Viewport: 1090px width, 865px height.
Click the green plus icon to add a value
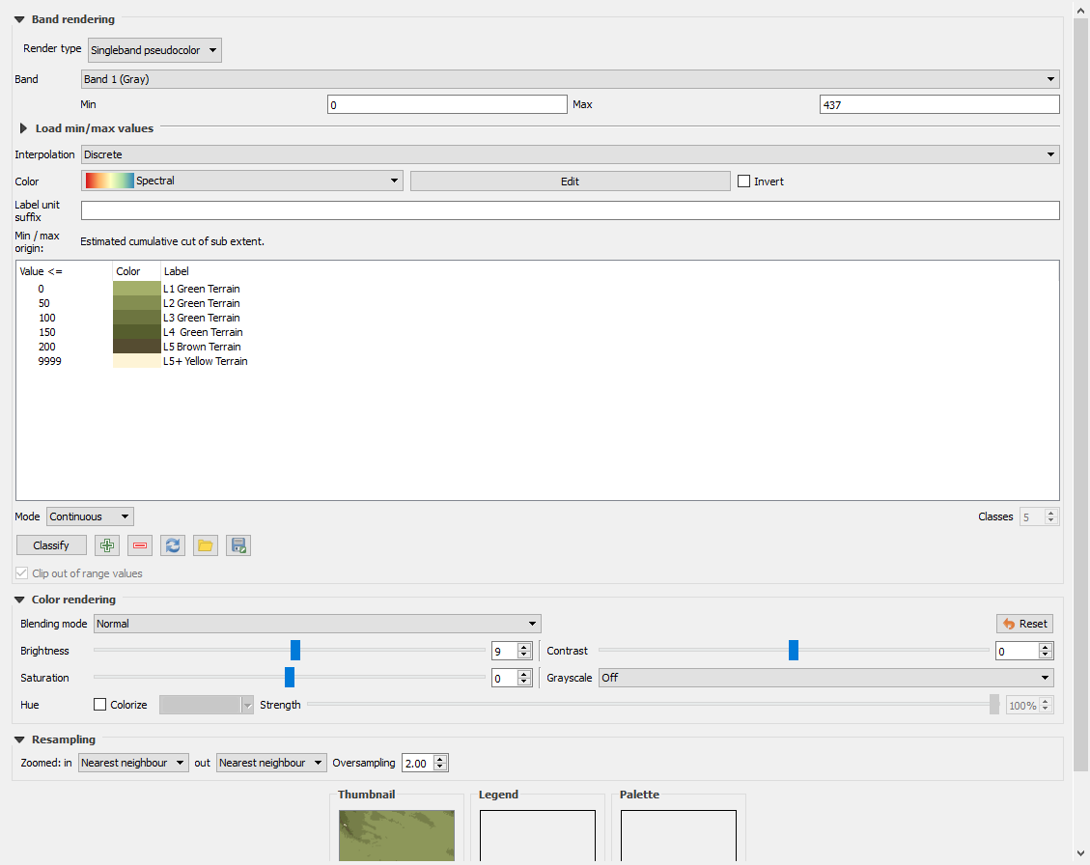106,545
